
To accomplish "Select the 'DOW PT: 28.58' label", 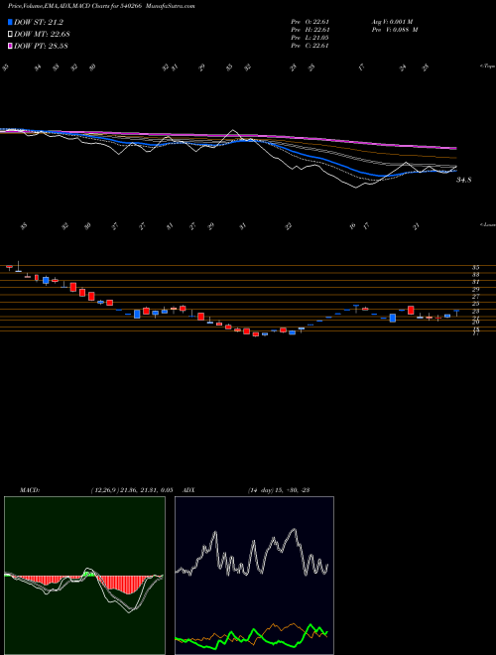I will pyautogui.click(x=41, y=46).
